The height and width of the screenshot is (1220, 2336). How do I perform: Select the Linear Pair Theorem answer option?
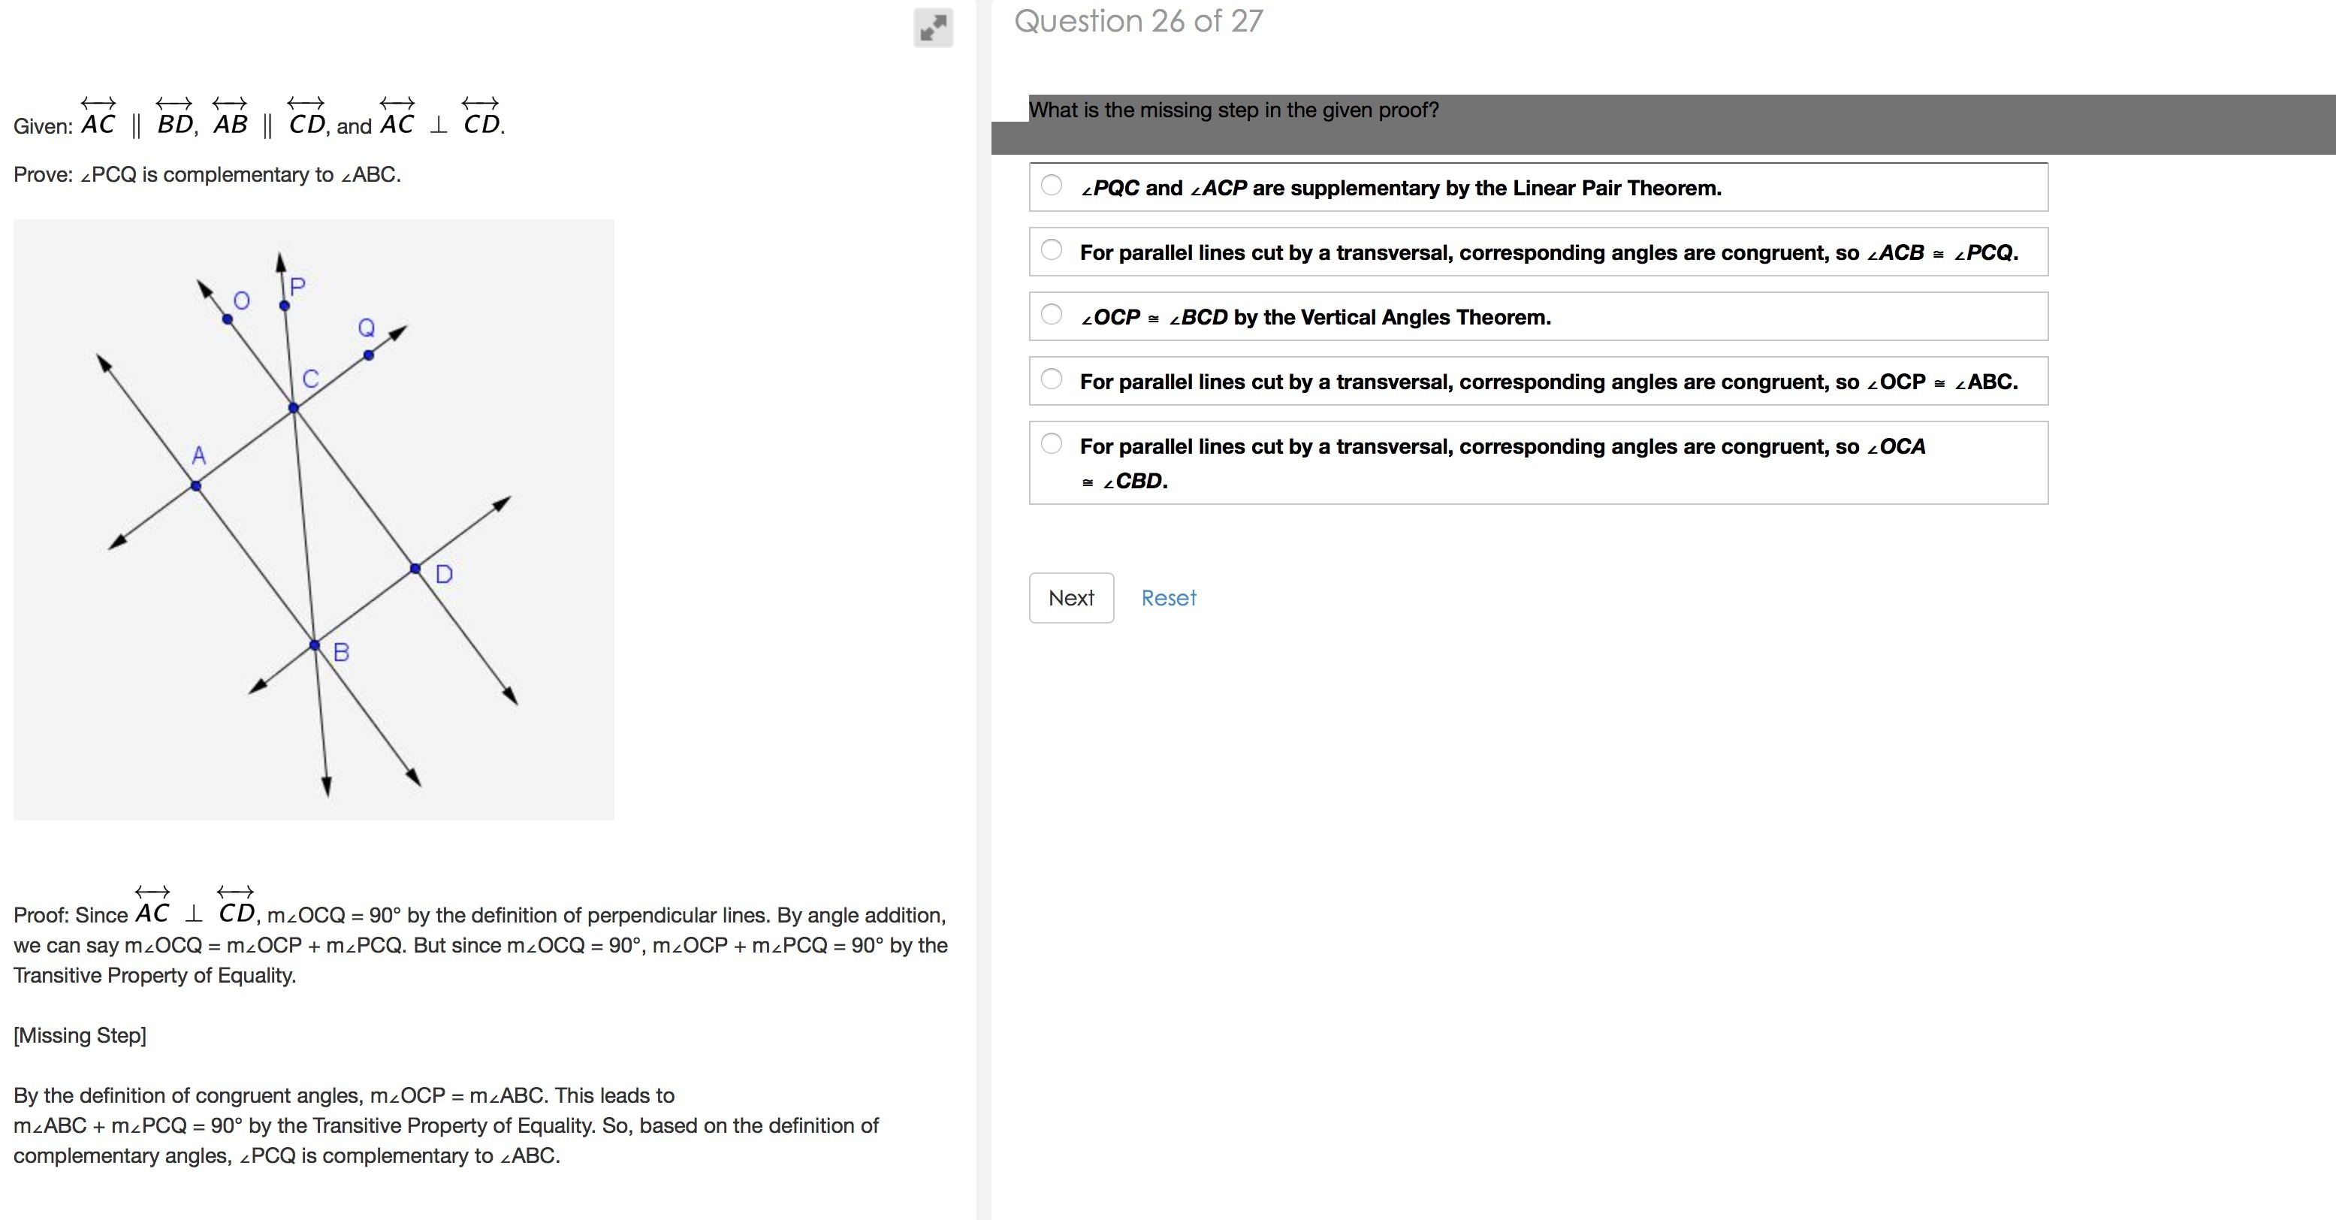tap(1051, 185)
